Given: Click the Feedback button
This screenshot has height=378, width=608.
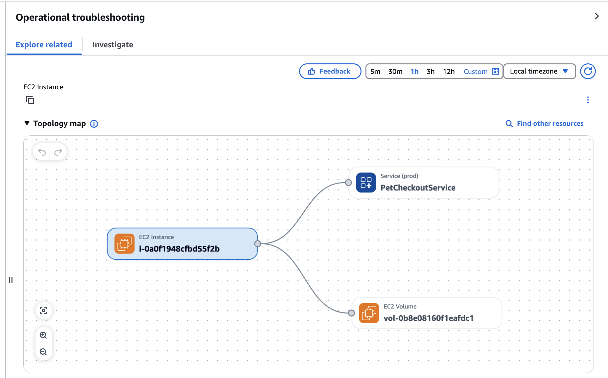Looking at the screenshot, I should coord(330,71).
